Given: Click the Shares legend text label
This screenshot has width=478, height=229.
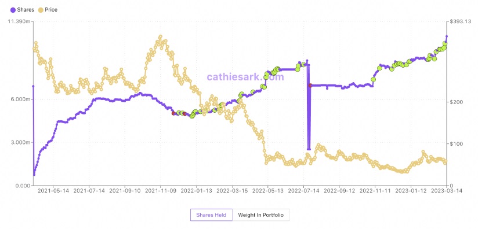Looking at the screenshot, I should [x=26, y=10].
